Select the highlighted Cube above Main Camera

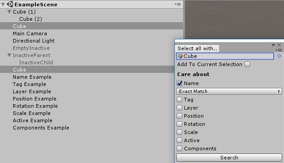pos(91,26)
